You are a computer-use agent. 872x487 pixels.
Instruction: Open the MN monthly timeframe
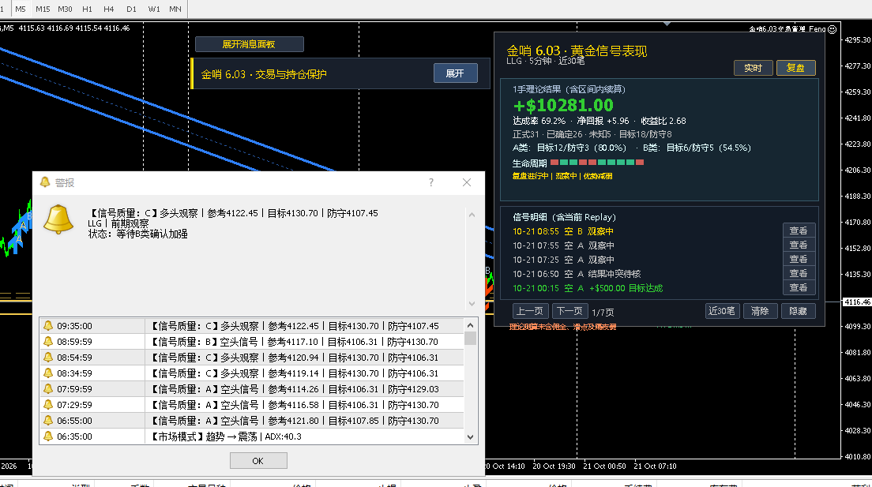[x=175, y=9]
